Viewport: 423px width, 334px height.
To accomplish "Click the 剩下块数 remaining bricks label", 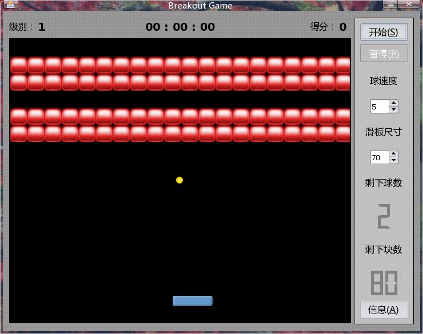I will pyautogui.click(x=383, y=250).
